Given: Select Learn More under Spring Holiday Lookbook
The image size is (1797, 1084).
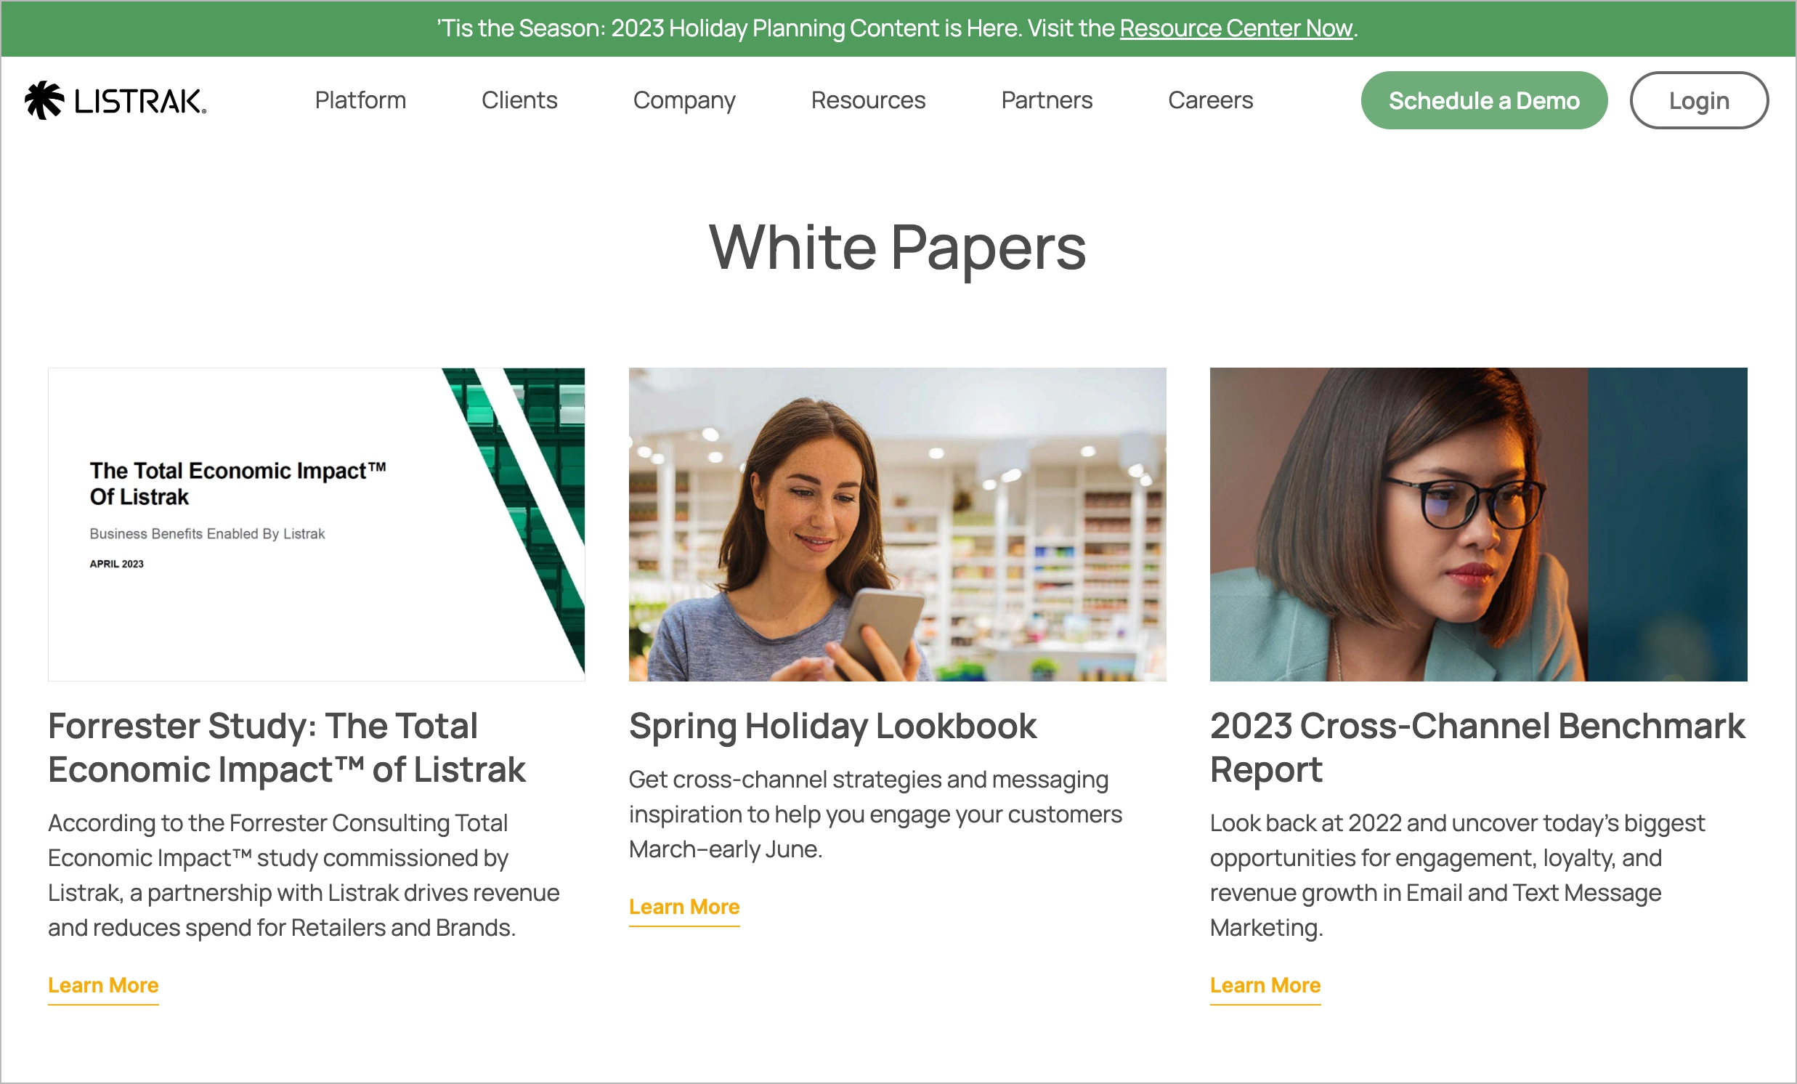Looking at the screenshot, I should click(x=684, y=907).
